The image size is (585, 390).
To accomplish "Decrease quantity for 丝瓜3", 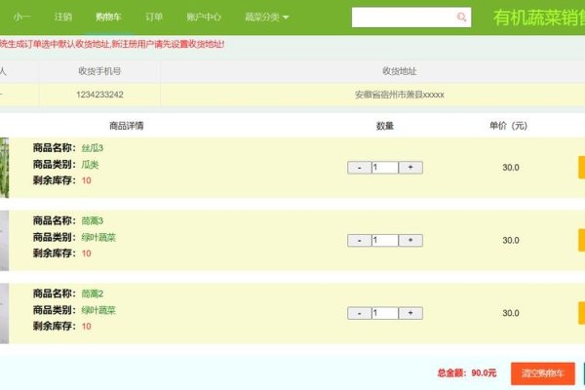I will pos(359,168).
